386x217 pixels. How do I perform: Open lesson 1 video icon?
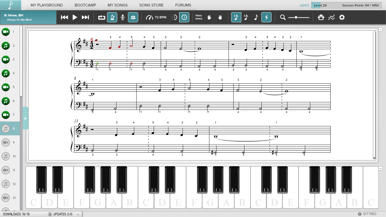pos(6,32)
